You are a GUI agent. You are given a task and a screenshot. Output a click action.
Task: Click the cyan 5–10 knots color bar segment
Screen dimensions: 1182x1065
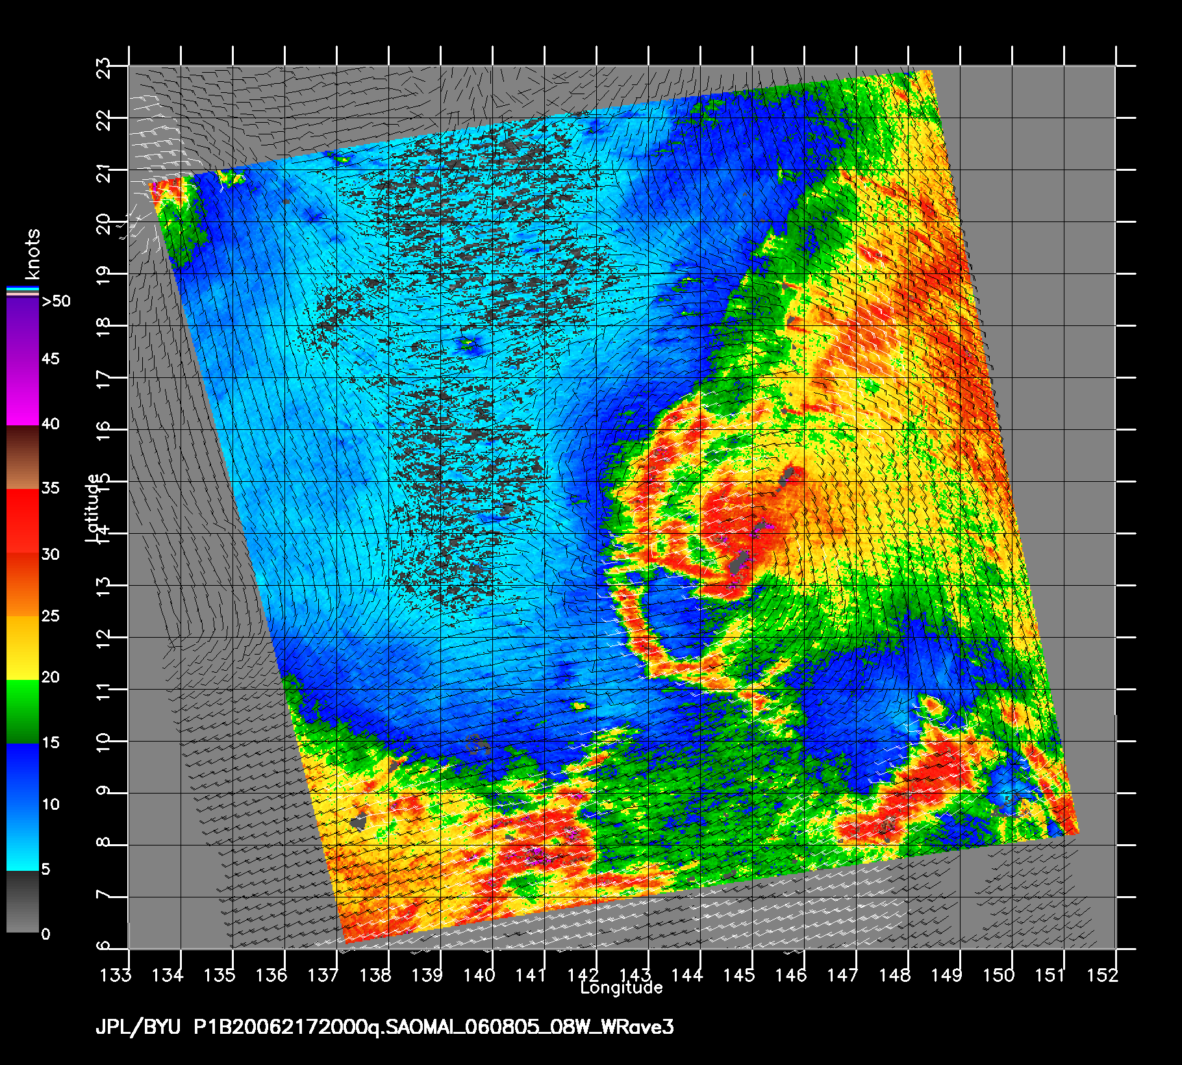click(x=23, y=838)
